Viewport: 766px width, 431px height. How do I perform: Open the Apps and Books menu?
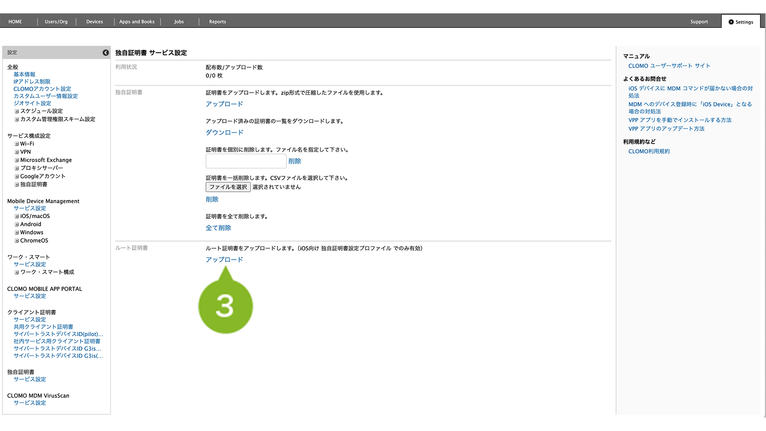[137, 22]
